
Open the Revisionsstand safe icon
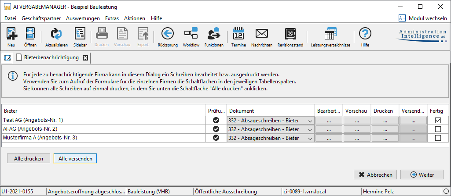click(290, 34)
